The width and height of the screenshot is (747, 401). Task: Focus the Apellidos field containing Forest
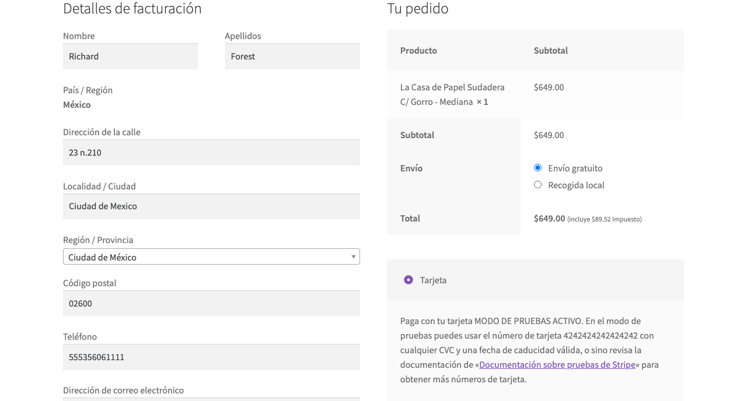(292, 57)
